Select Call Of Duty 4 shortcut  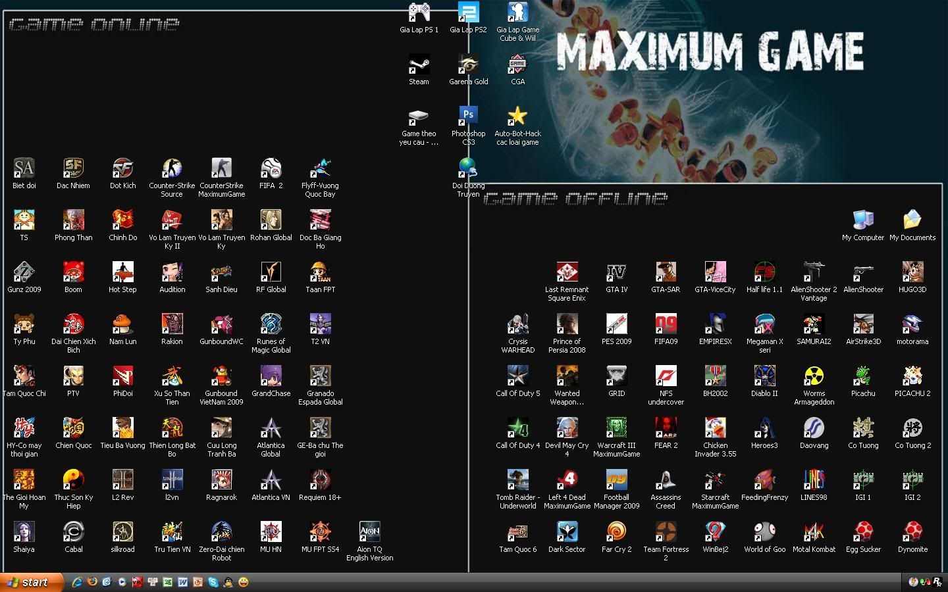517,428
